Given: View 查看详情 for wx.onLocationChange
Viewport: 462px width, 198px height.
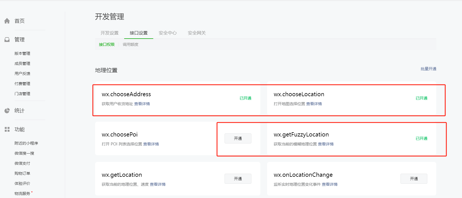Looking at the screenshot, I should point(330,184).
